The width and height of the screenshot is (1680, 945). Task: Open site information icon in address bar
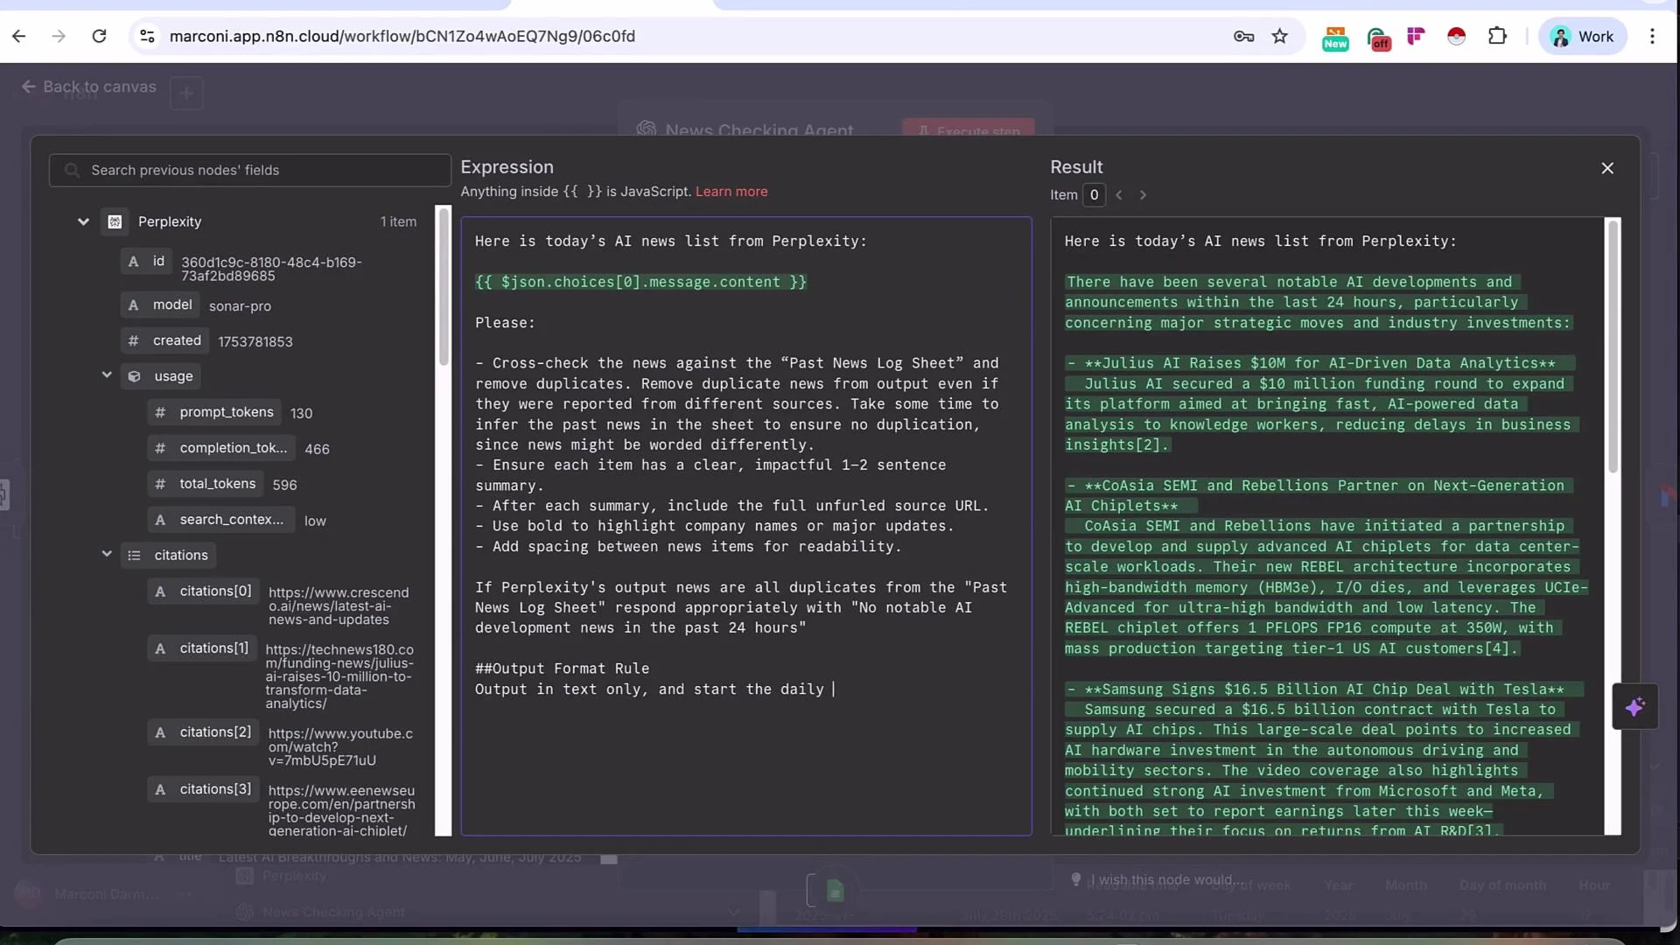click(147, 36)
